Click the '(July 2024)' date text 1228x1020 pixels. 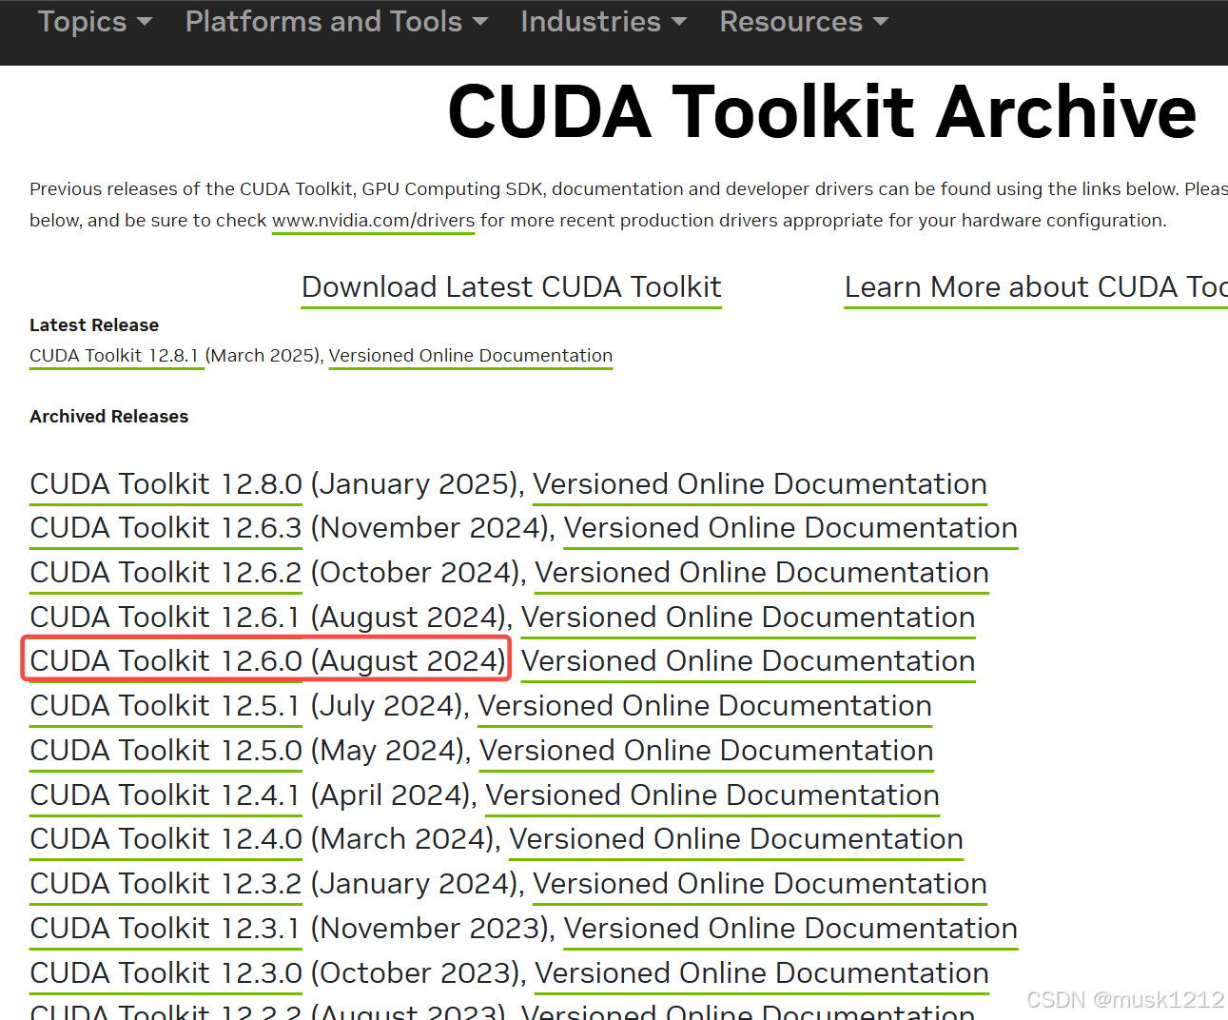pos(386,706)
